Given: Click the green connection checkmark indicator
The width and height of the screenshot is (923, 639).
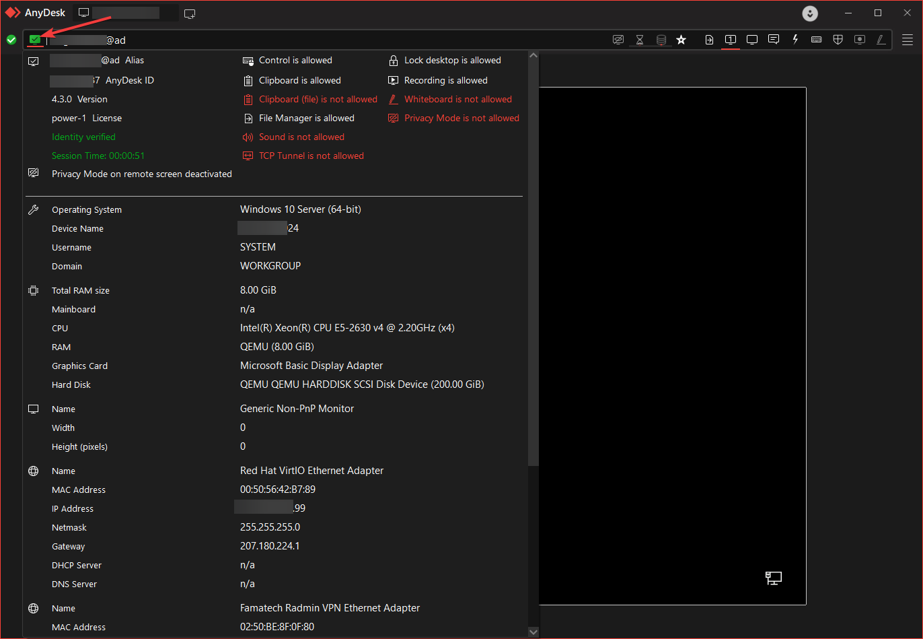Looking at the screenshot, I should (11, 40).
